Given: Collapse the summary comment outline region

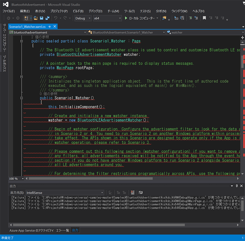Looking at the screenshot, I should pyautogui.click(x=21, y=77).
